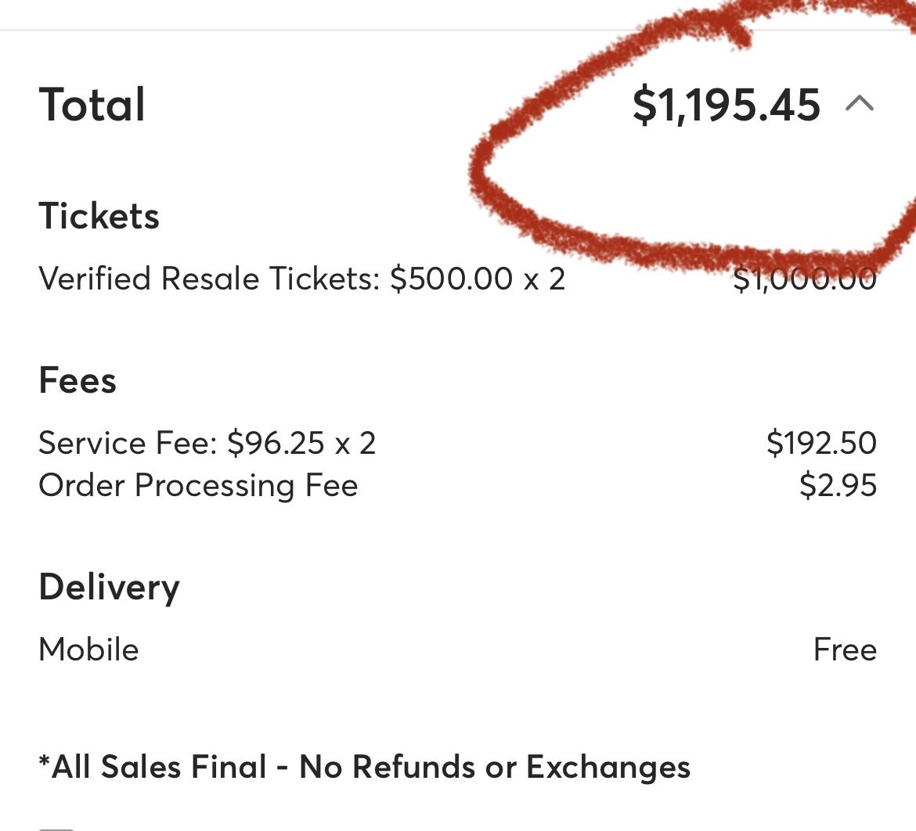Click the "x 2" ticket quantity text
Screen dimensions: 916x831
(x=544, y=279)
